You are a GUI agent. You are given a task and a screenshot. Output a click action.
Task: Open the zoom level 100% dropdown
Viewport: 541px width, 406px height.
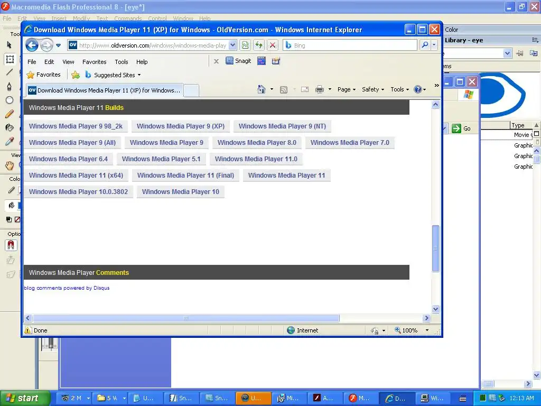click(x=427, y=330)
